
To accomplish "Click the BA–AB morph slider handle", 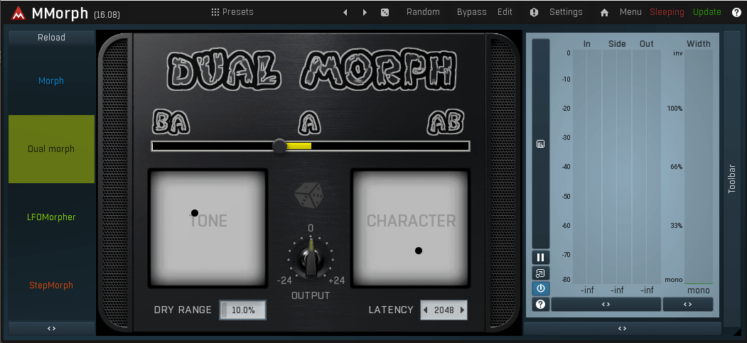I will pyautogui.click(x=280, y=146).
